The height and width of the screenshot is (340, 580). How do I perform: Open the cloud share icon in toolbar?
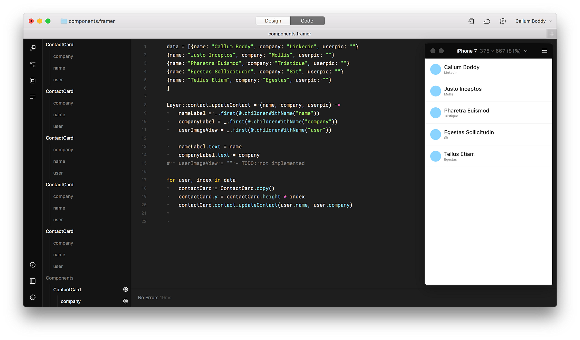click(487, 21)
